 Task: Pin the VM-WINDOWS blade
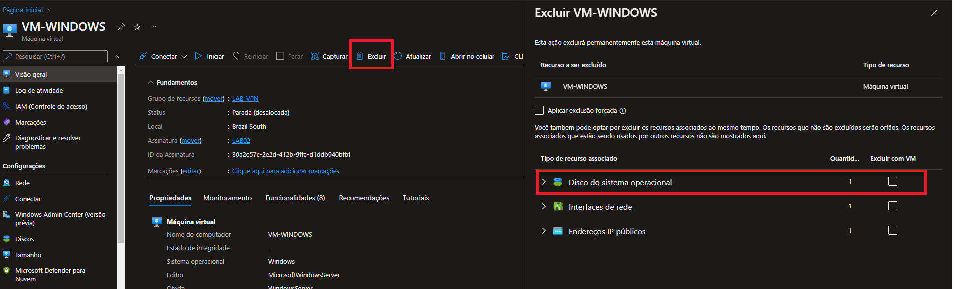click(121, 27)
